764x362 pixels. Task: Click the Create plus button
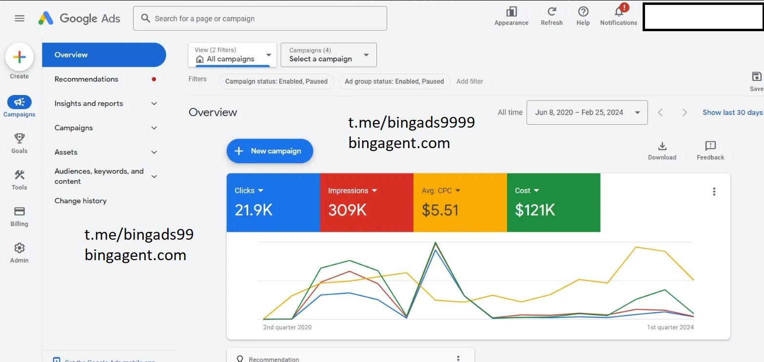pos(20,57)
